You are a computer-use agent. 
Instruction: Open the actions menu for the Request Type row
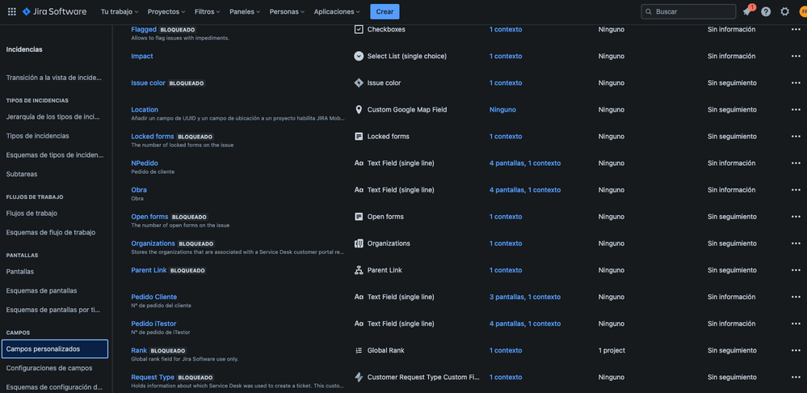(796, 378)
